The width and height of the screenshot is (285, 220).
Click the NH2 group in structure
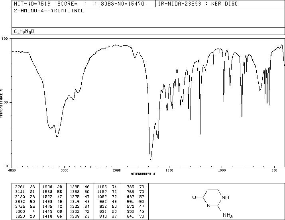[x=228, y=216]
